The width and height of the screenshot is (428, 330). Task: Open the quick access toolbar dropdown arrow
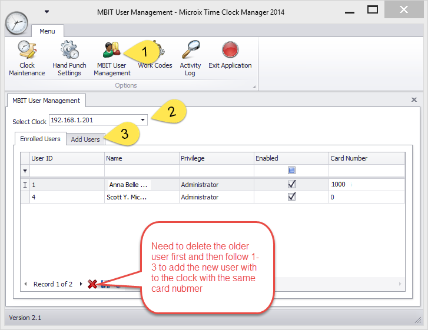coord(47,11)
